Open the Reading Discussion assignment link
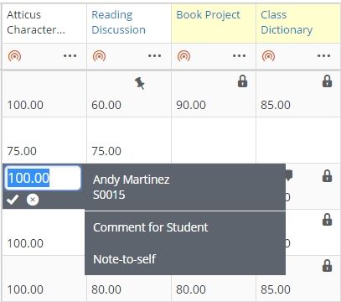This screenshot has height=302, width=341. click(x=118, y=23)
